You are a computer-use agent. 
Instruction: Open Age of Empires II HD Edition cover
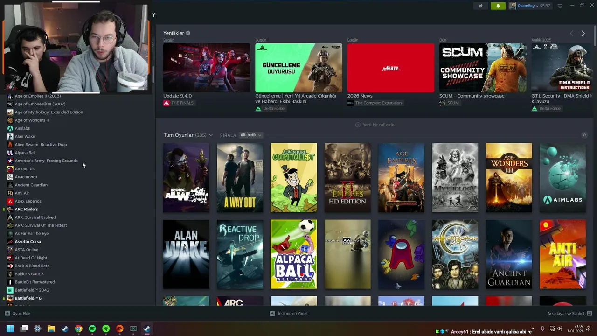pyautogui.click(x=347, y=178)
